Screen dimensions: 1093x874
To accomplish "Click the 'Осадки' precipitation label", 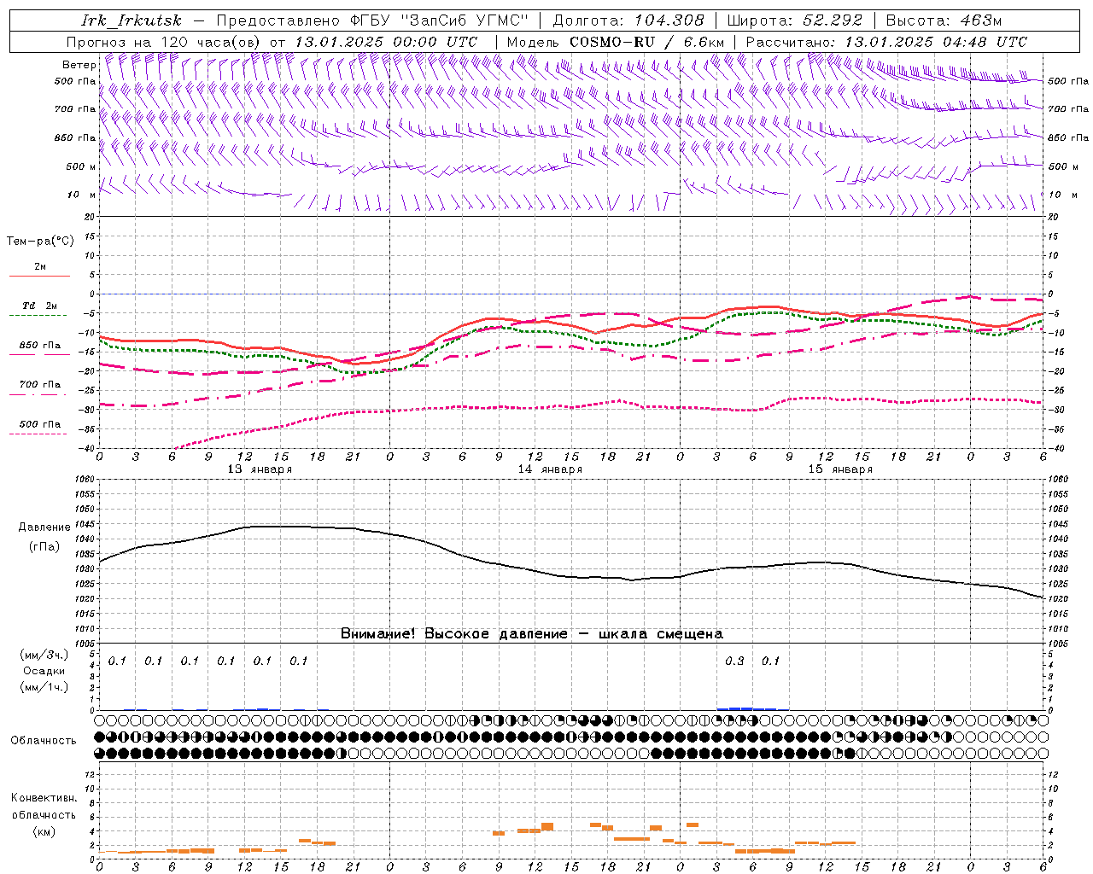I will [x=44, y=671].
